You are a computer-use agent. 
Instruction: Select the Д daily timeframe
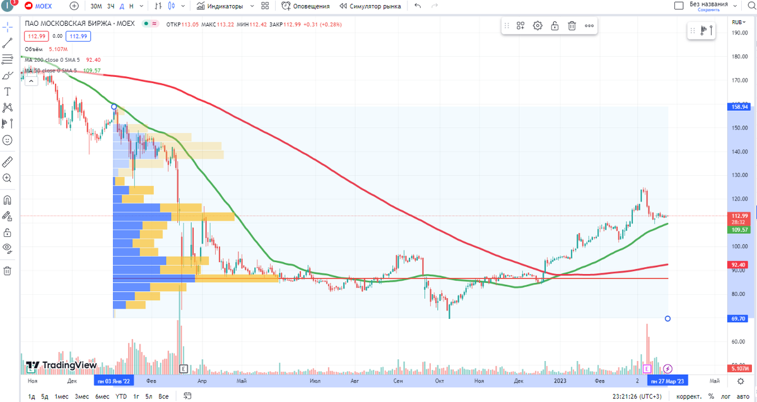coord(122,6)
